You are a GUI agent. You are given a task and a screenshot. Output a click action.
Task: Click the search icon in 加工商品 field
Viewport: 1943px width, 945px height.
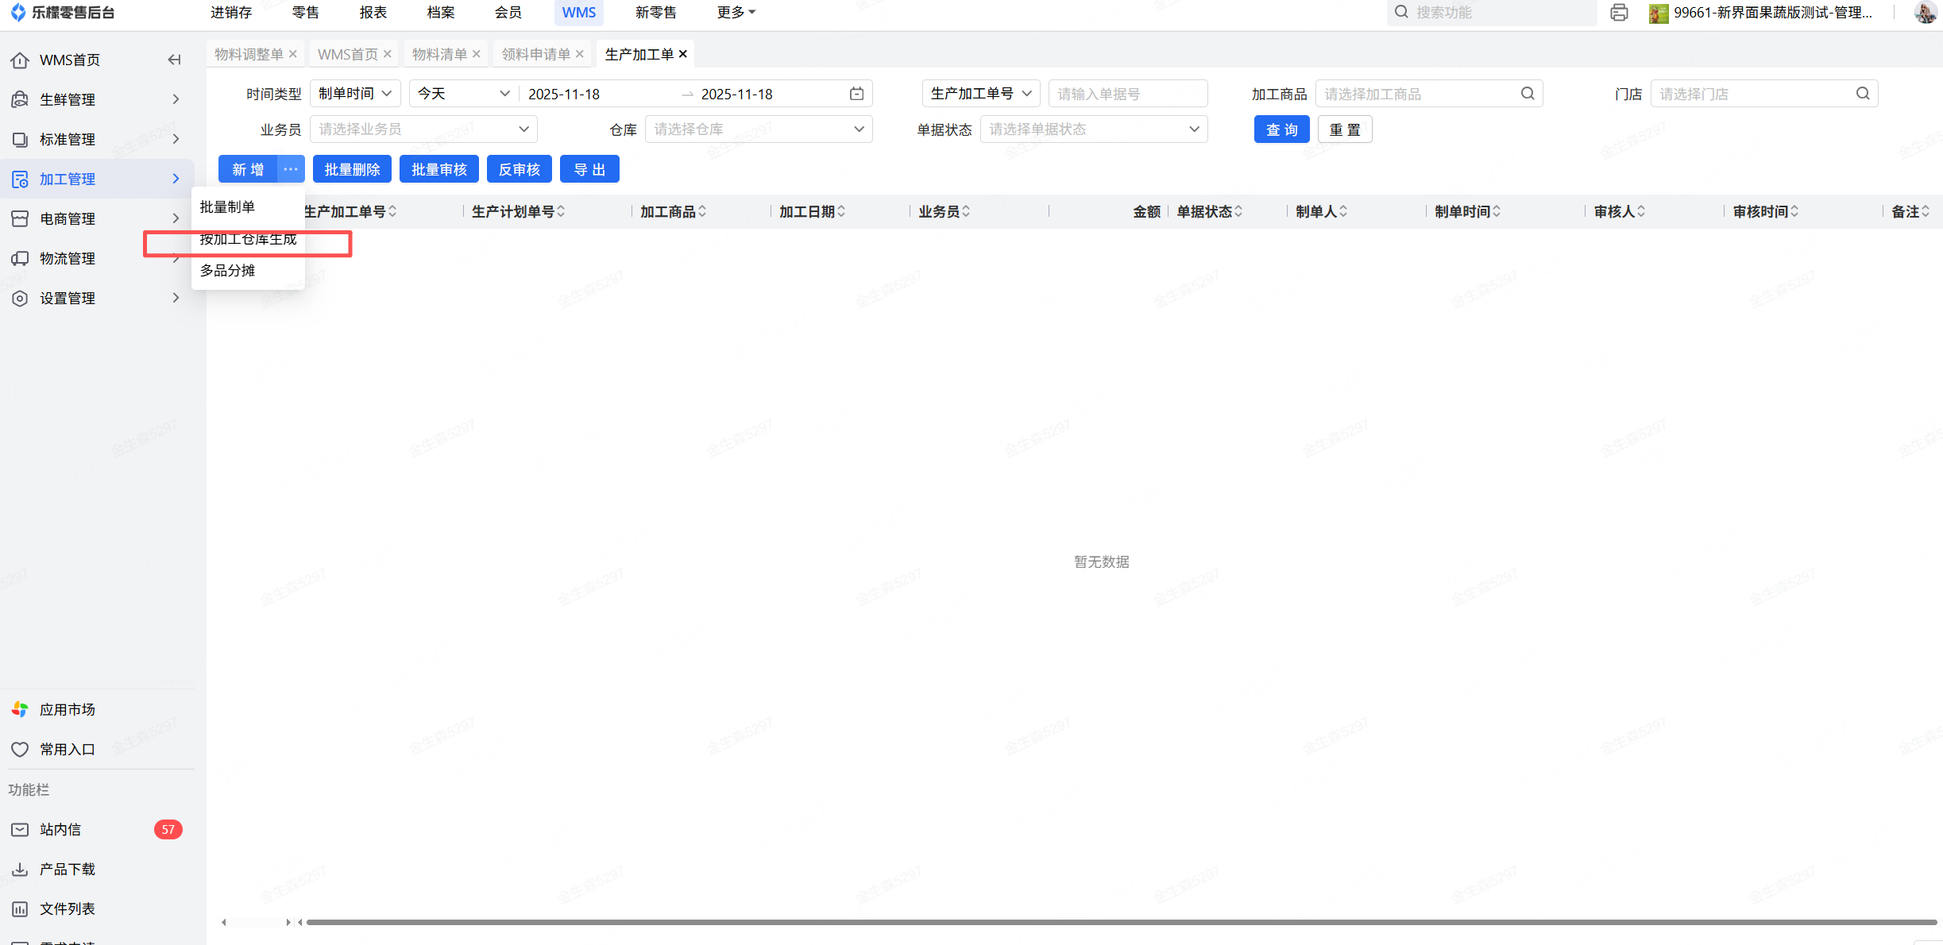1527,94
